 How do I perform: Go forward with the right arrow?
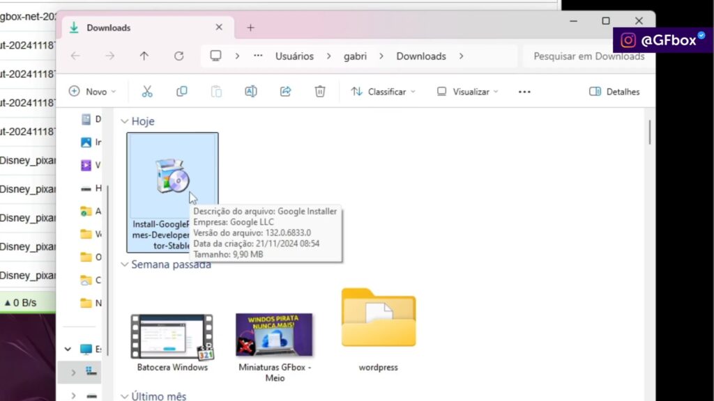click(109, 56)
